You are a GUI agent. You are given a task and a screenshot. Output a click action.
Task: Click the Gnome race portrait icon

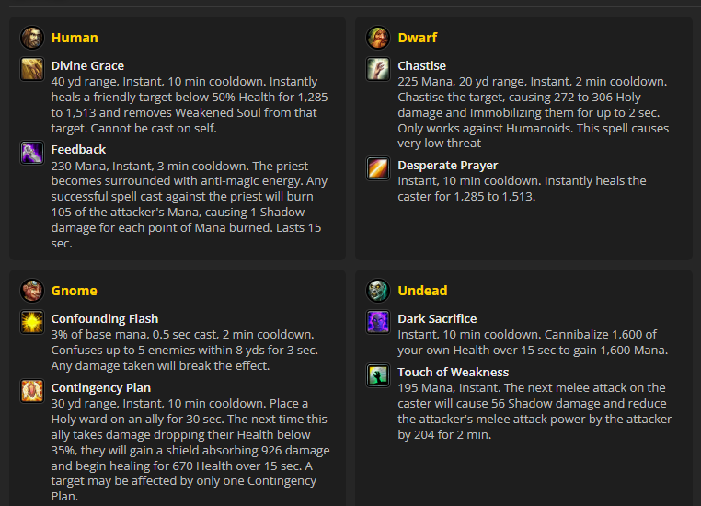pos(32,291)
